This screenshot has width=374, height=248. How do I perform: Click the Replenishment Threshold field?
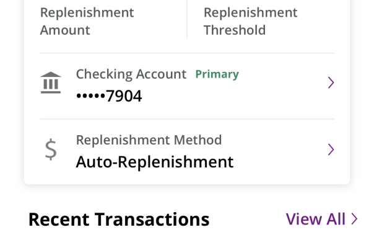(x=250, y=21)
